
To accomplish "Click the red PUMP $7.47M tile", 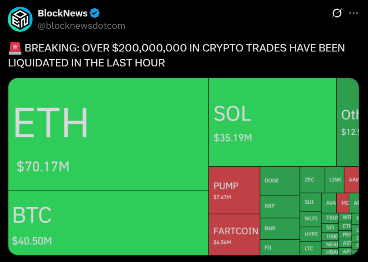I will [234, 190].
